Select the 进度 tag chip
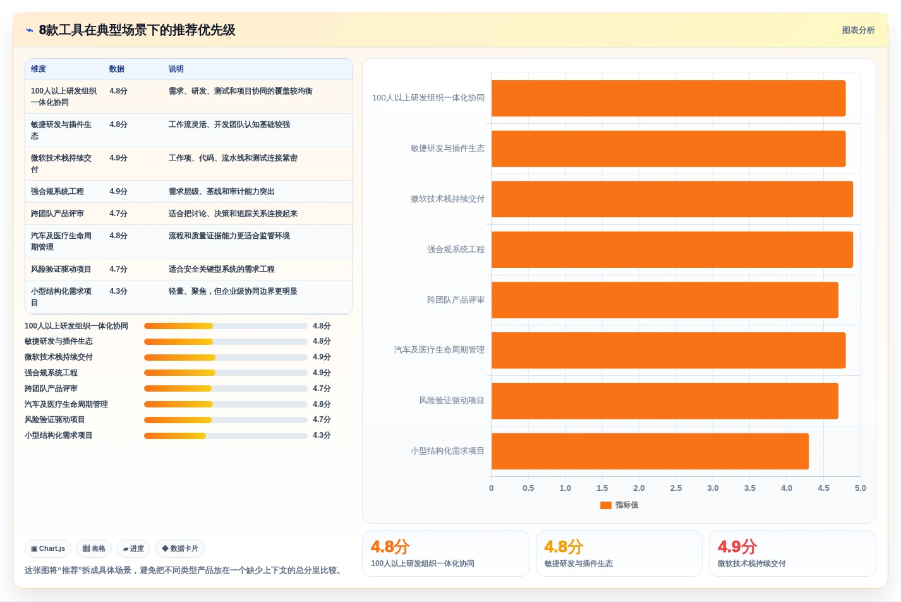The width and height of the screenshot is (901, 602). (133, 549)
